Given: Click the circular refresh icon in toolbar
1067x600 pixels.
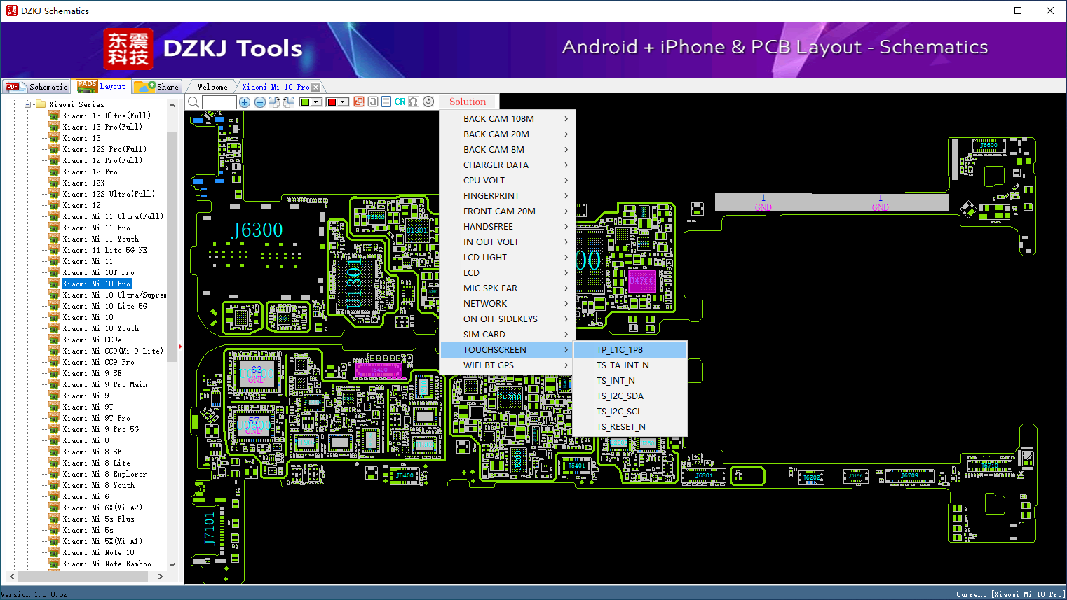Looking at the screenshot, I should [428, 102].
